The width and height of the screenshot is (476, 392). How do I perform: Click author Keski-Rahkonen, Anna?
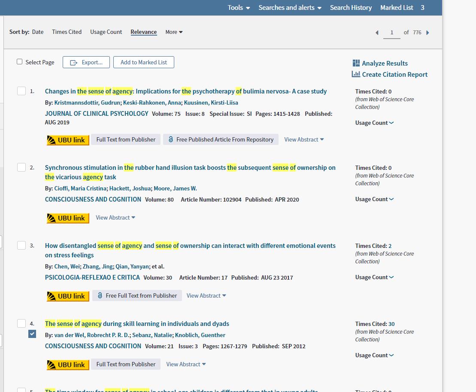(x=152, y=103)
